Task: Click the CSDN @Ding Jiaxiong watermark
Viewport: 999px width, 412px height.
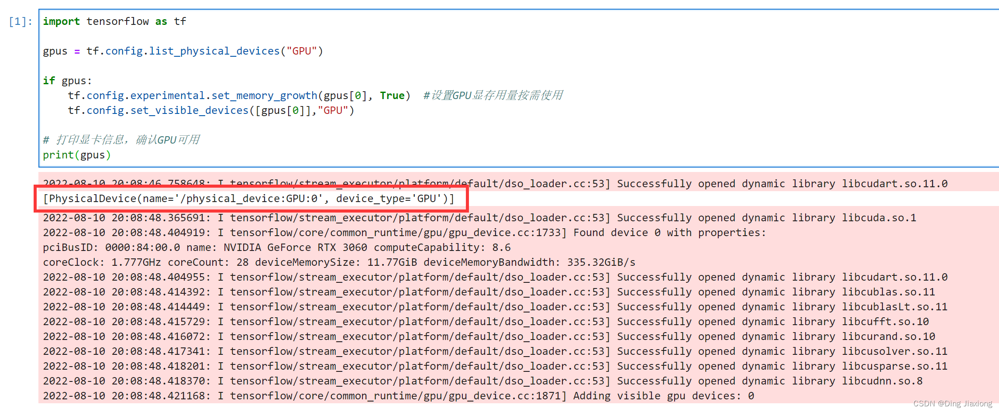Action: coord(952,404)
